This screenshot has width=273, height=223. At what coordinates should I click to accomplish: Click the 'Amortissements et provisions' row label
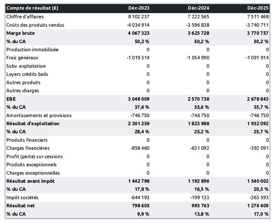point(39,115)
